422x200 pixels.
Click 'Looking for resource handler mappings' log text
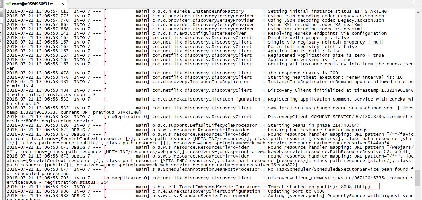[318, 130]
